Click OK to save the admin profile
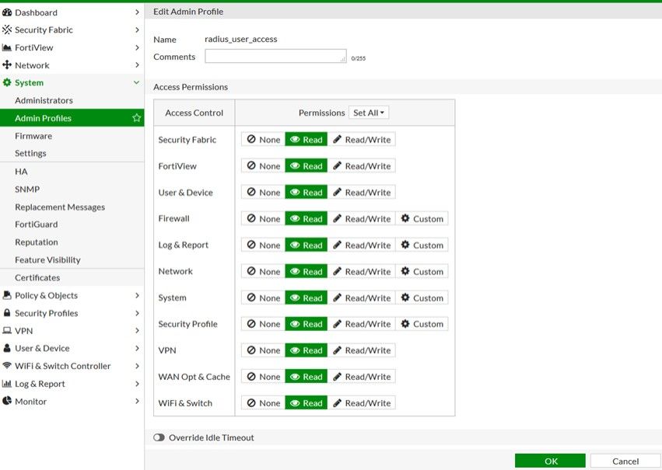The image size is (662, 470). pos(550,461)
